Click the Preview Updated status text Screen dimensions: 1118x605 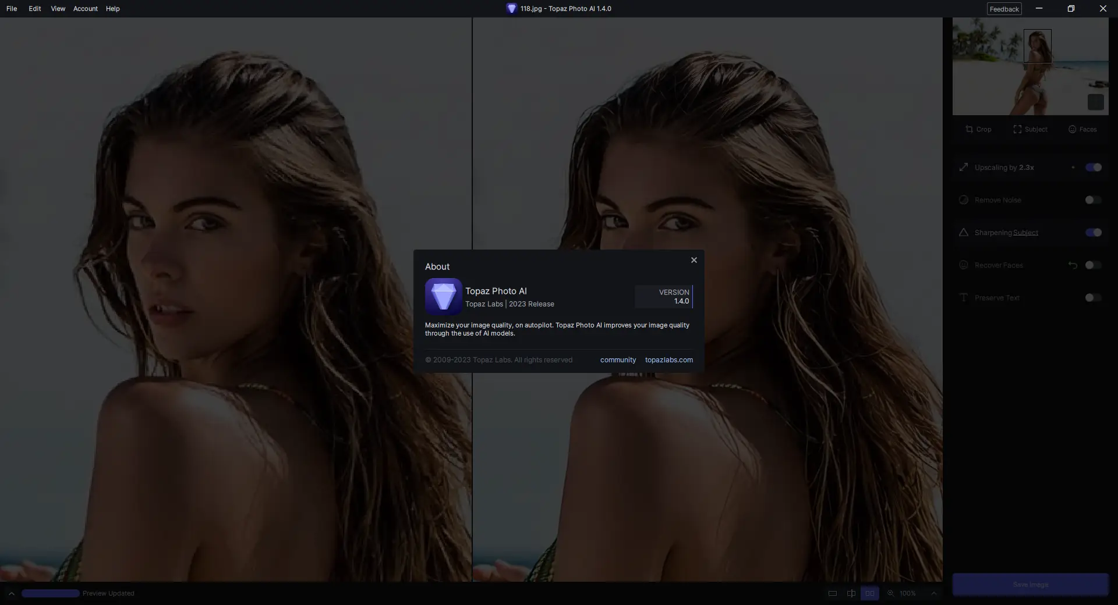(x=108, y=593)
